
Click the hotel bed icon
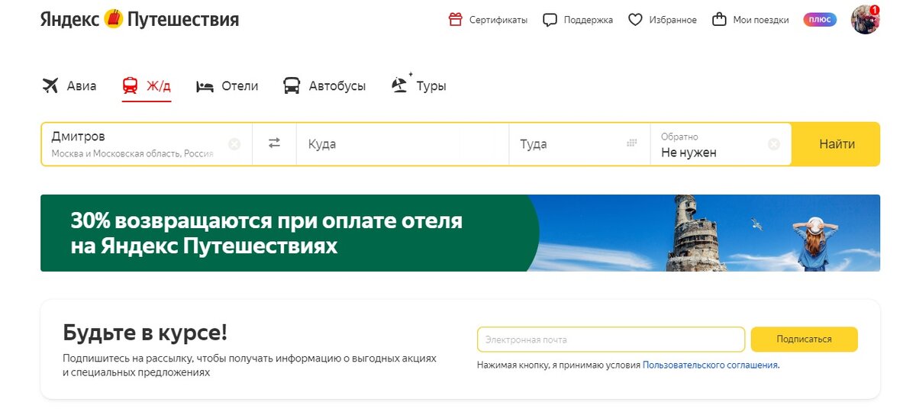(205, 86)
